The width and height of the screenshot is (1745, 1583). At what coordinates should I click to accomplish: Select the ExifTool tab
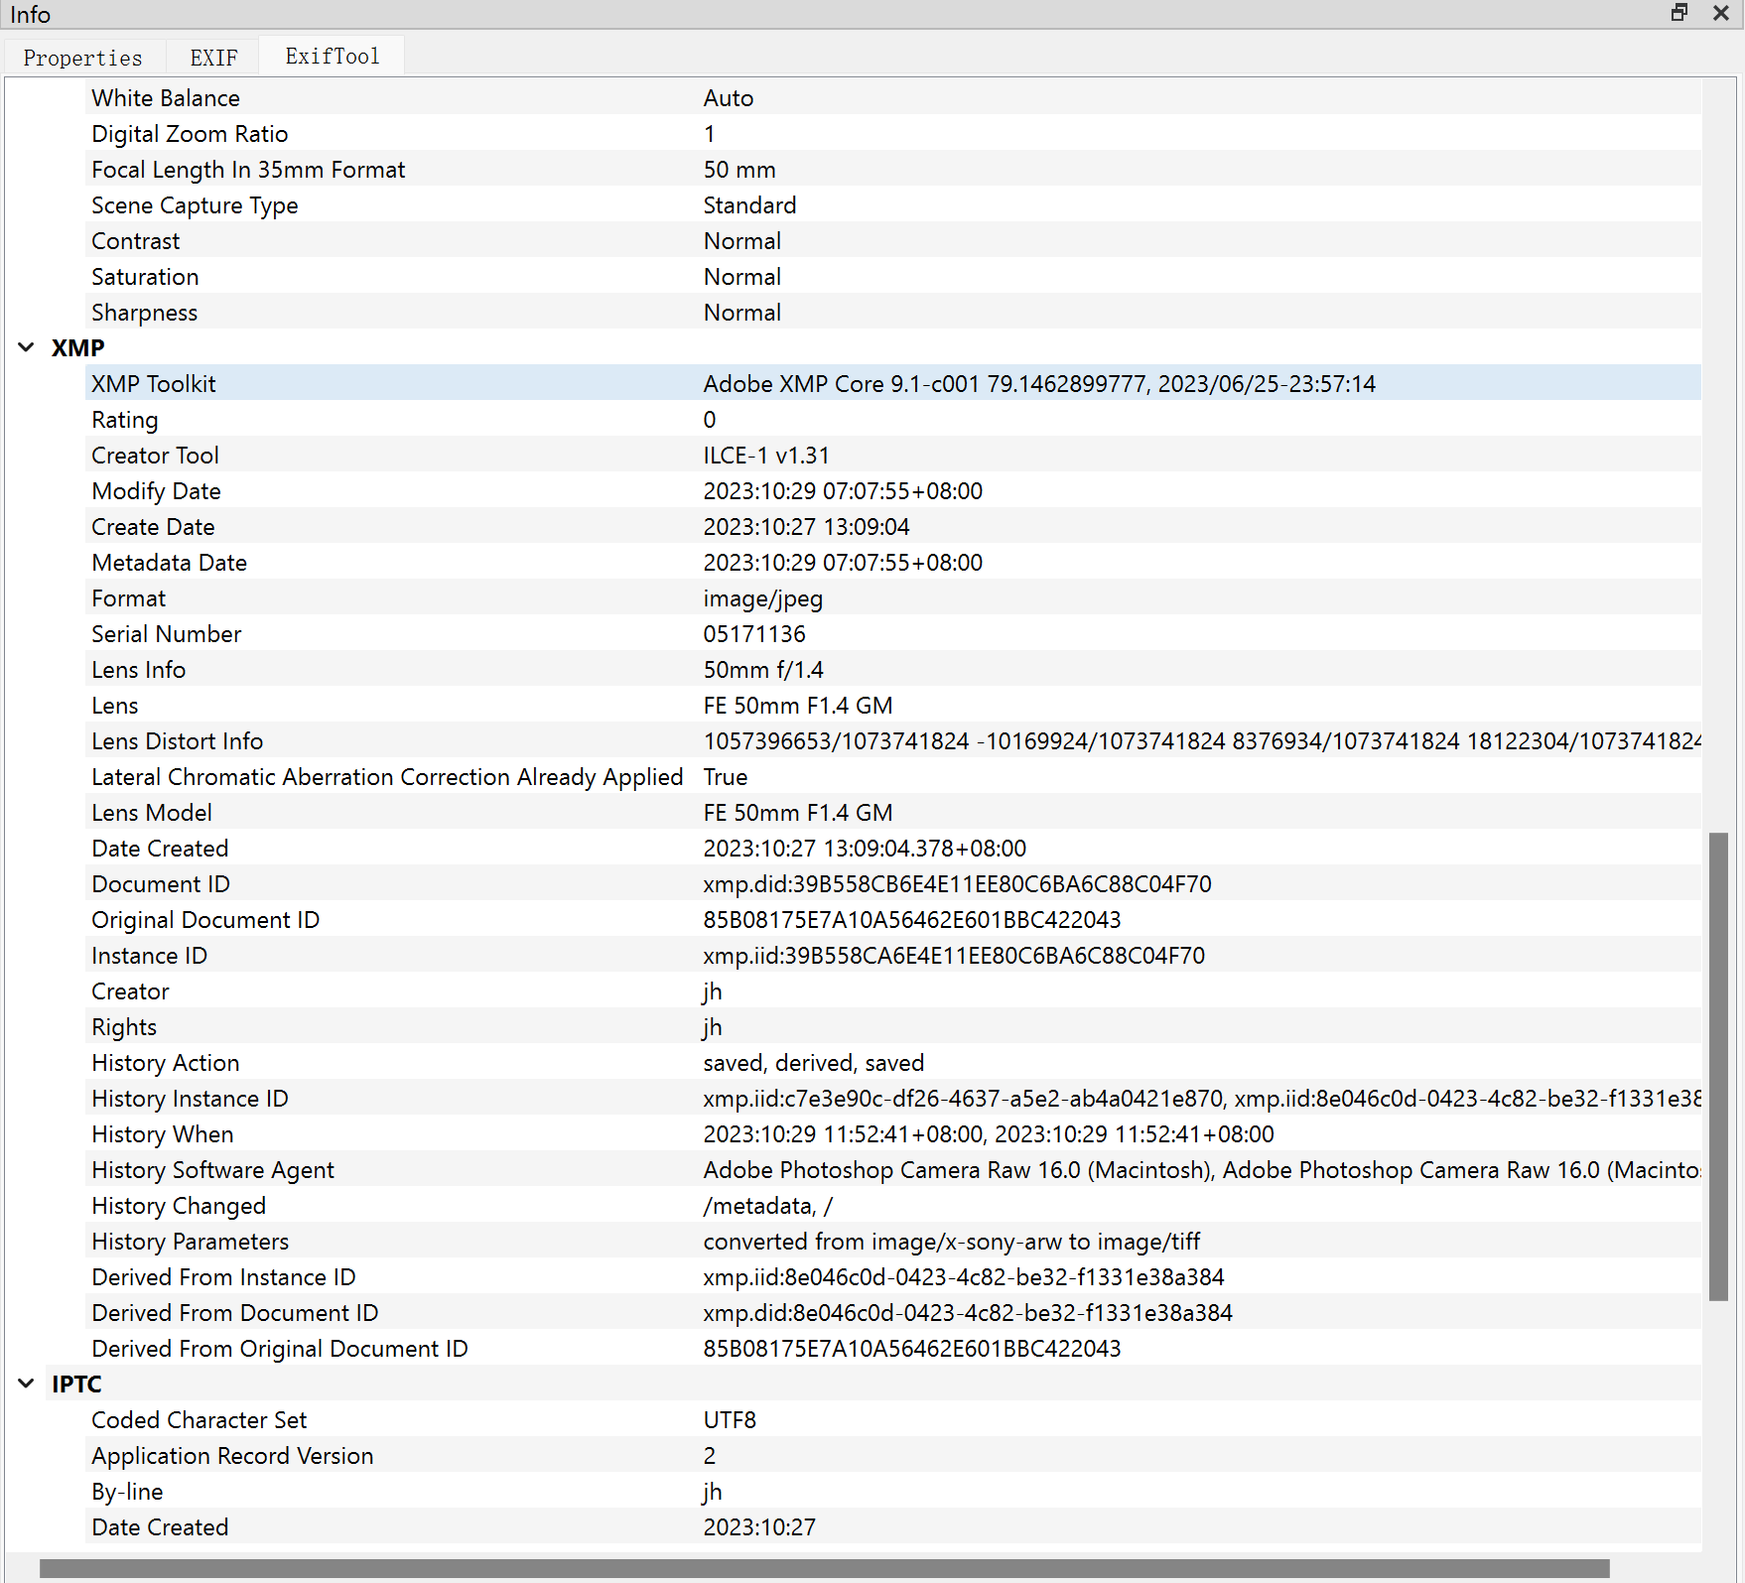click(x=332, y=57)
